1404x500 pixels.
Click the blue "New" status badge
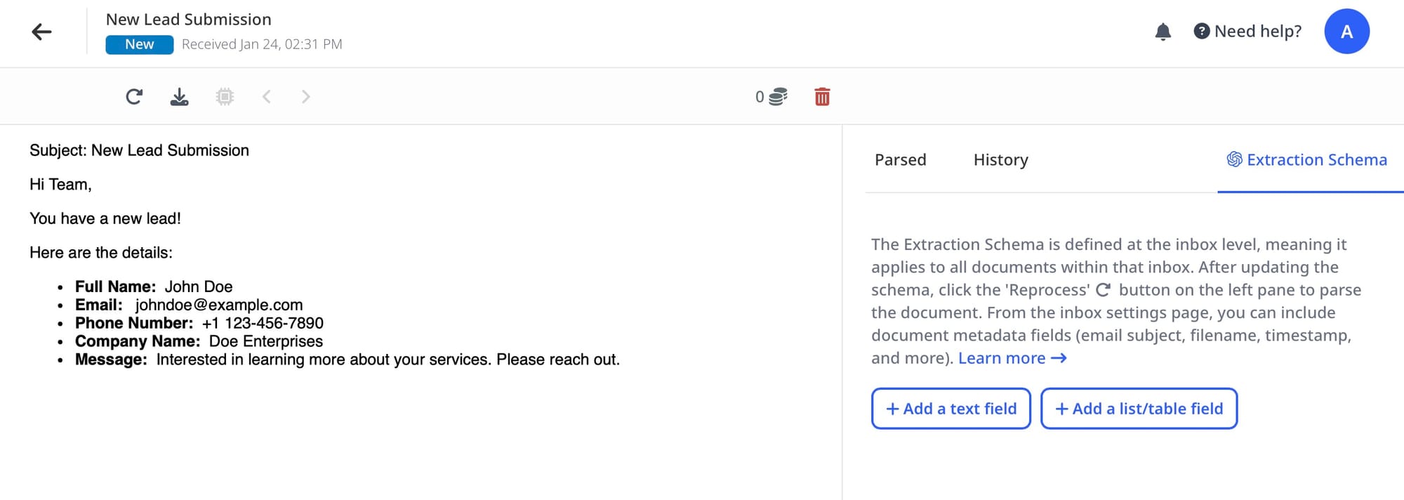click(x=139, y=44)
